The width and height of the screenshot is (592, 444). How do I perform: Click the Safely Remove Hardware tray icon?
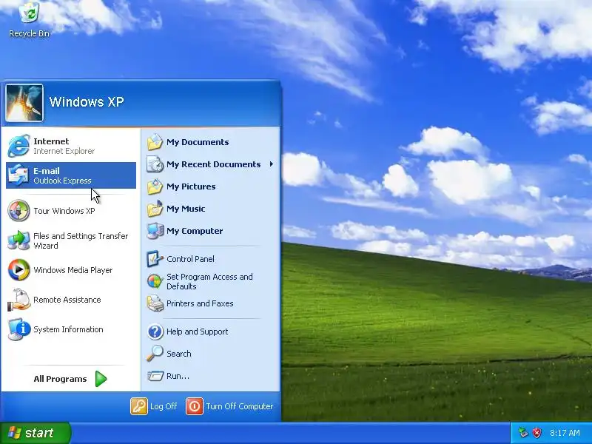(x=523, y=433)
